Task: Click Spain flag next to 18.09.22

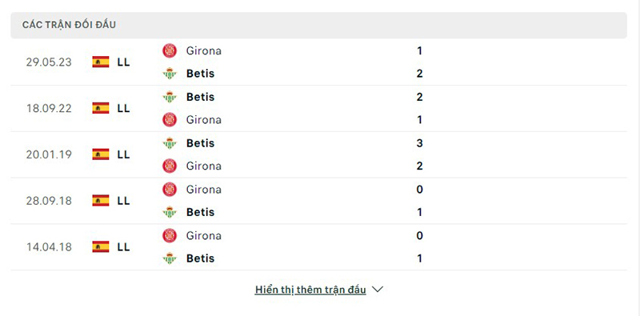Action: pos(101,108)
